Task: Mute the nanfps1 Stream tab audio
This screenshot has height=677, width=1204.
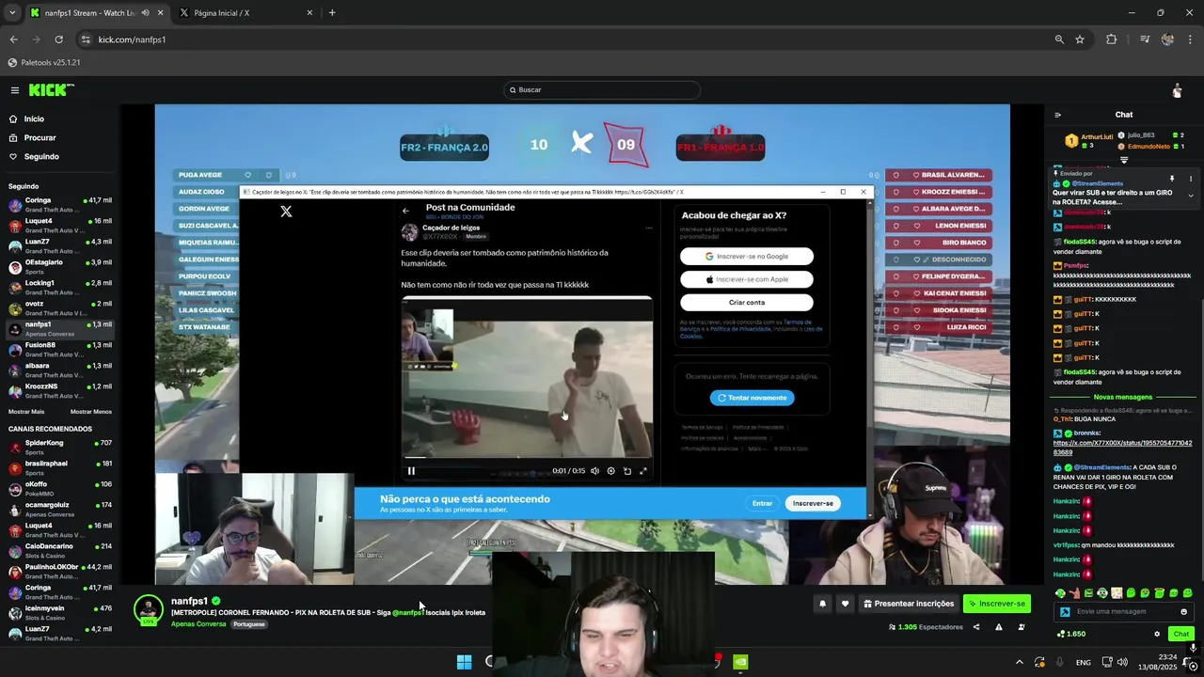Action: point(145,13)
